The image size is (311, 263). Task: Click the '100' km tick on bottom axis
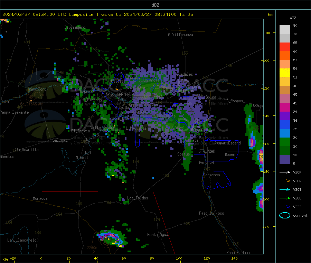coord(179,258)
